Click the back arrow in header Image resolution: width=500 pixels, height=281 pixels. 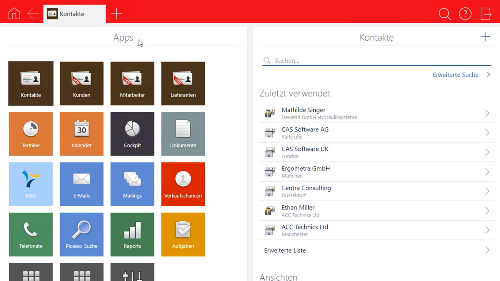(33, 14)
